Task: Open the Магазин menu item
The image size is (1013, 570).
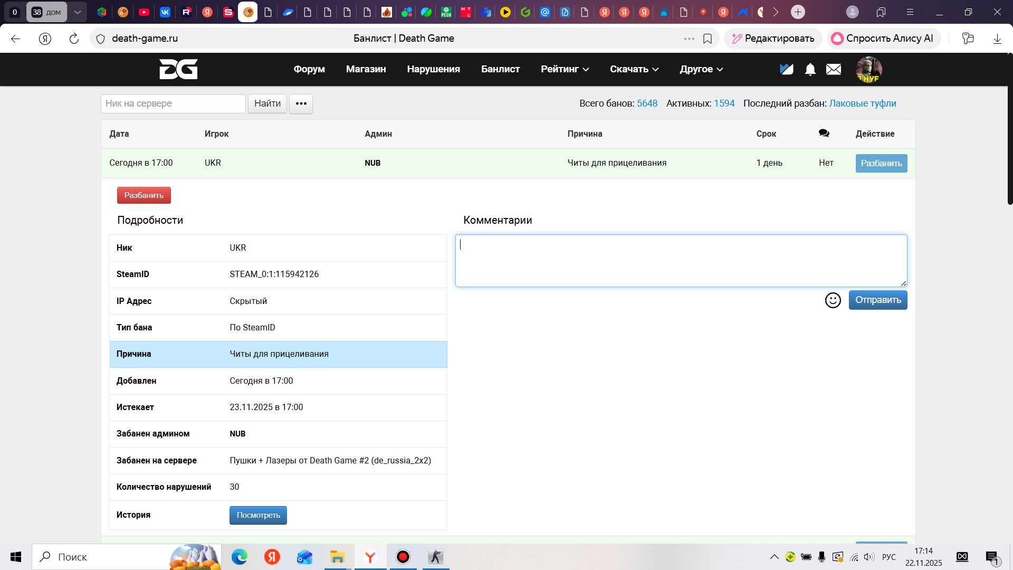Action: click(366, 69)
